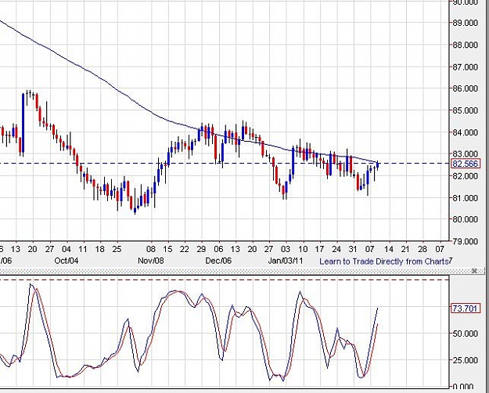
Task: Select the Oct/04 date label
Action: tap(67, 261)
